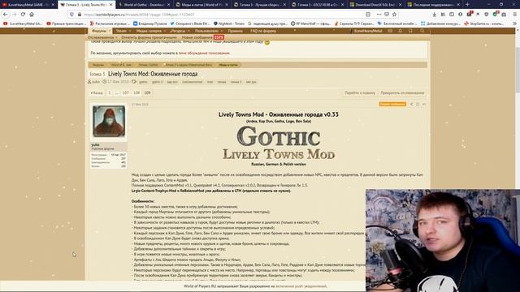Viewport: 520px width, 292px height.
Task: Expand the Пользователи dropdown
Action: (x=222, y=31)
